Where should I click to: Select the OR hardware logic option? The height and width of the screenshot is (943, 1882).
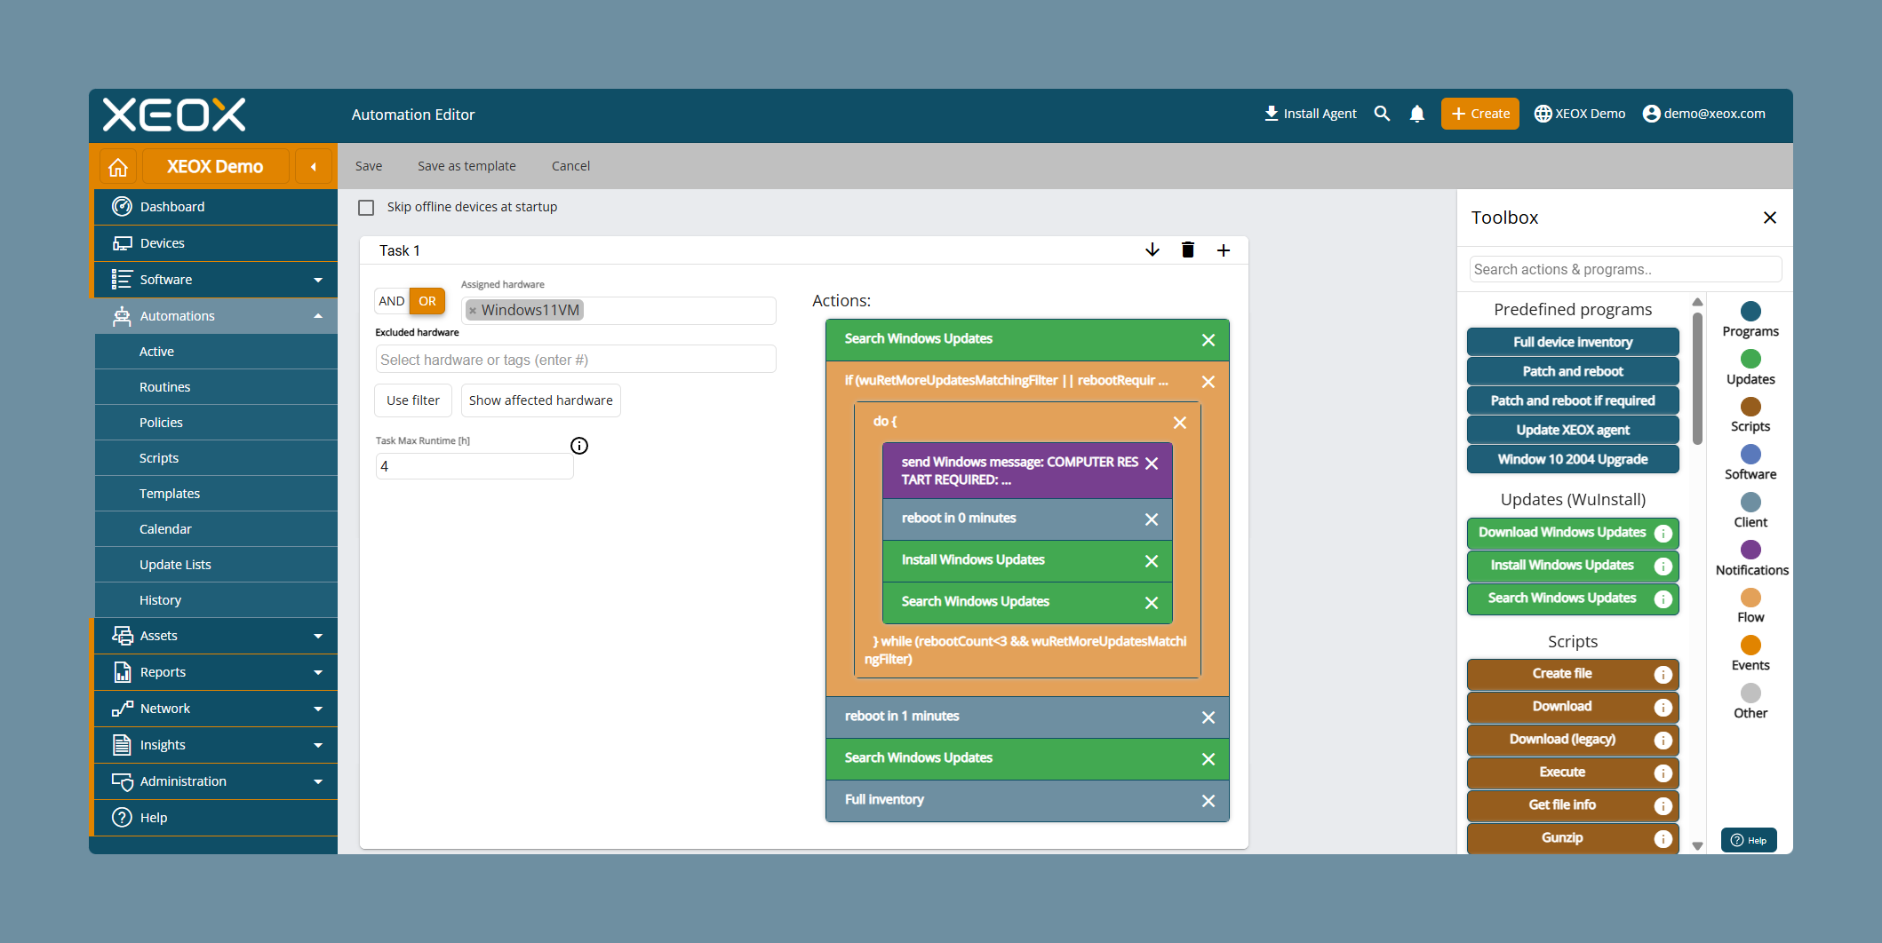pyautogui.click(x=427, y=301)
